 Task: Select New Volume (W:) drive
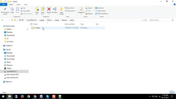pos(13,75)
